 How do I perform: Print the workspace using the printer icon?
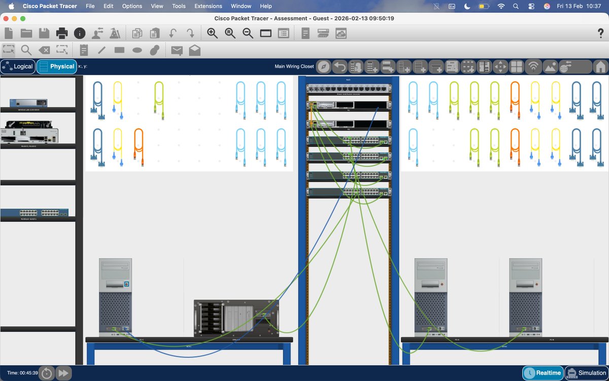62,34
